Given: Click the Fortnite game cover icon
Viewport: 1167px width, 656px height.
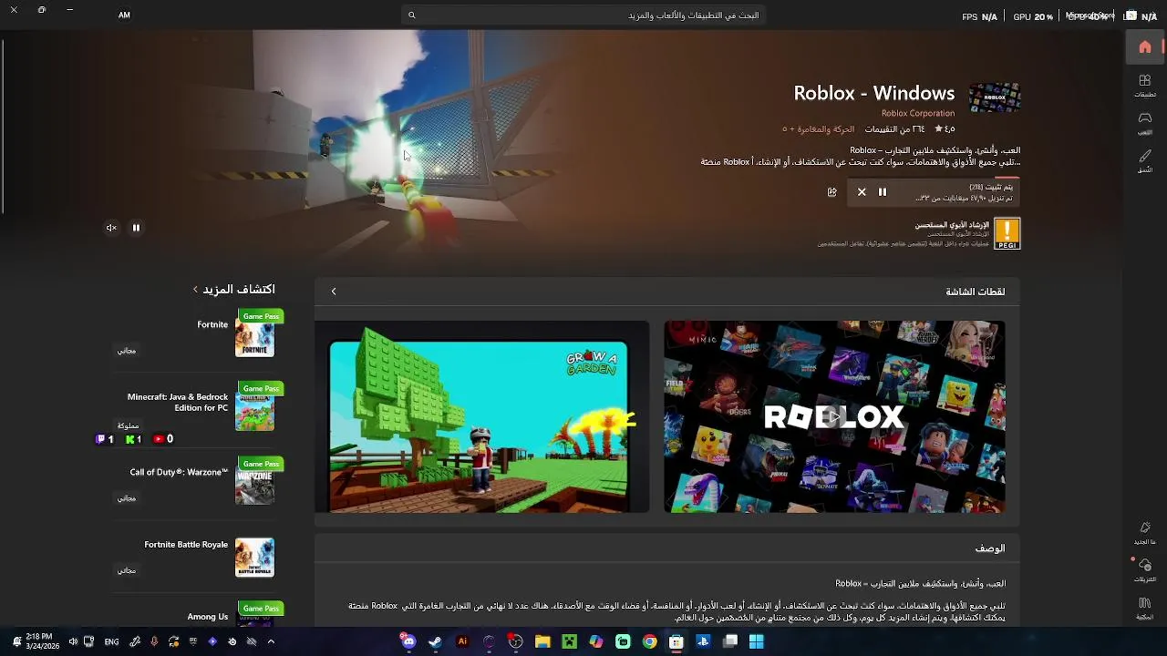Looking at the screenshot, I should tap(254, 340).
